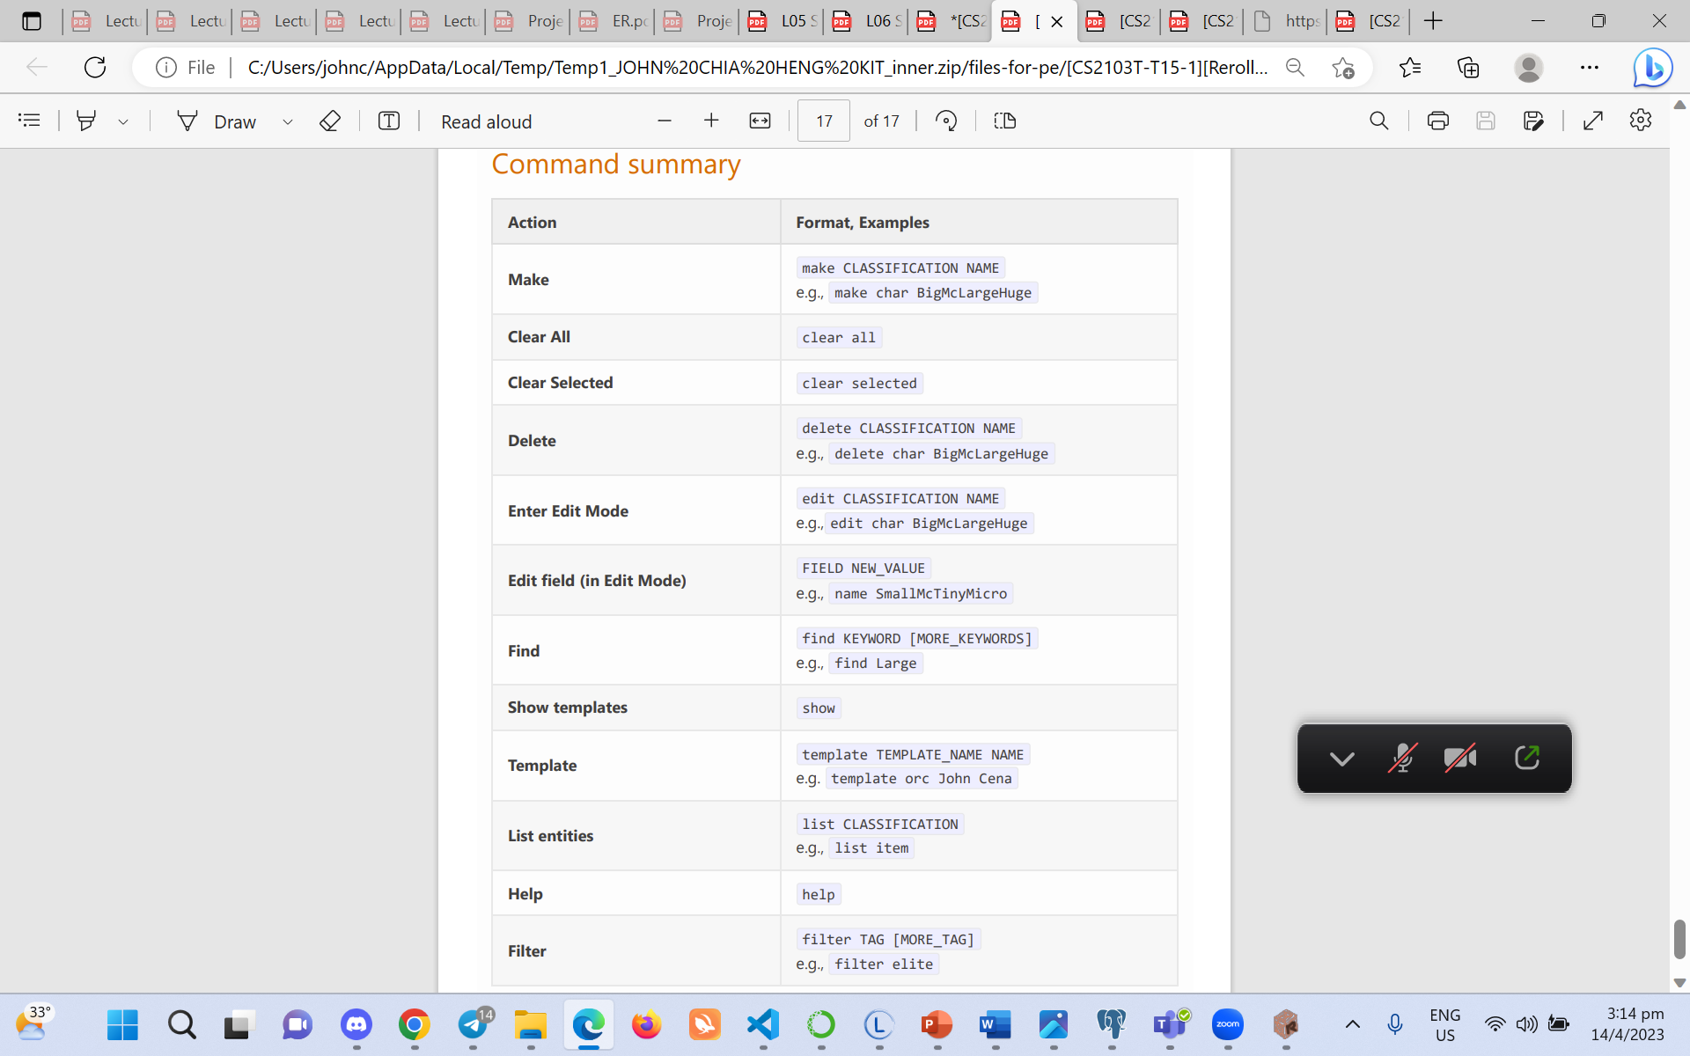Collapse the meeting overlay with chevron
Screen dimensions: 1690x1056
click(x=1341, y=758)
